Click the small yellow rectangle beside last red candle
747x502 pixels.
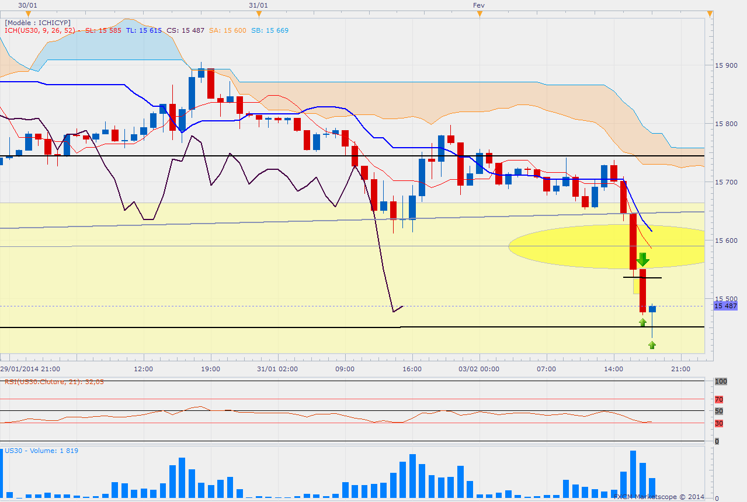pyautogui.click(x=637, y=286)
